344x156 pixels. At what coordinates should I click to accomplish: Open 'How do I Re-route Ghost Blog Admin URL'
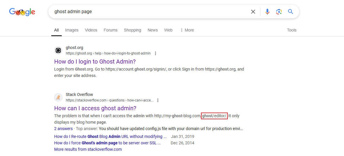[110, 136]
